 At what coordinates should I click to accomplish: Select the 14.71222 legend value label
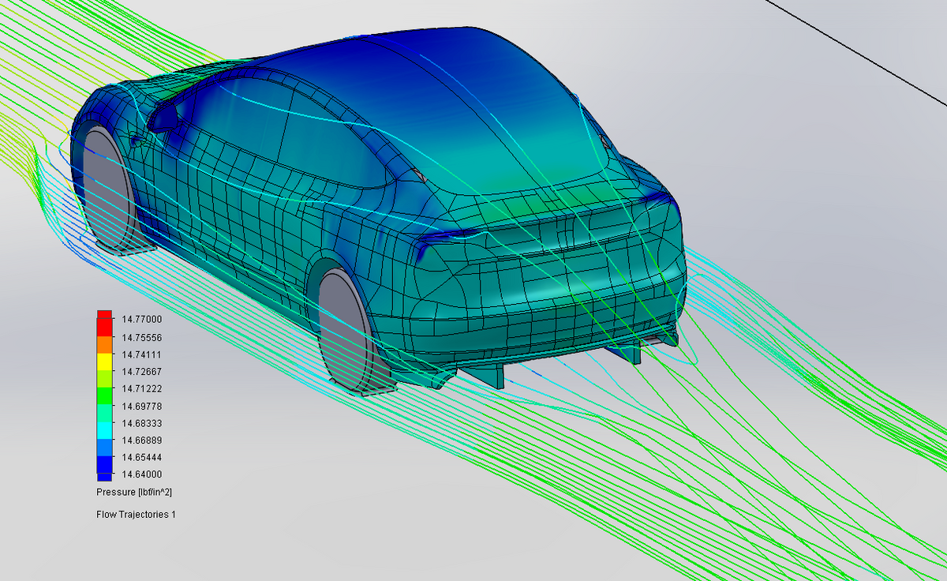[x=141, y=388]
